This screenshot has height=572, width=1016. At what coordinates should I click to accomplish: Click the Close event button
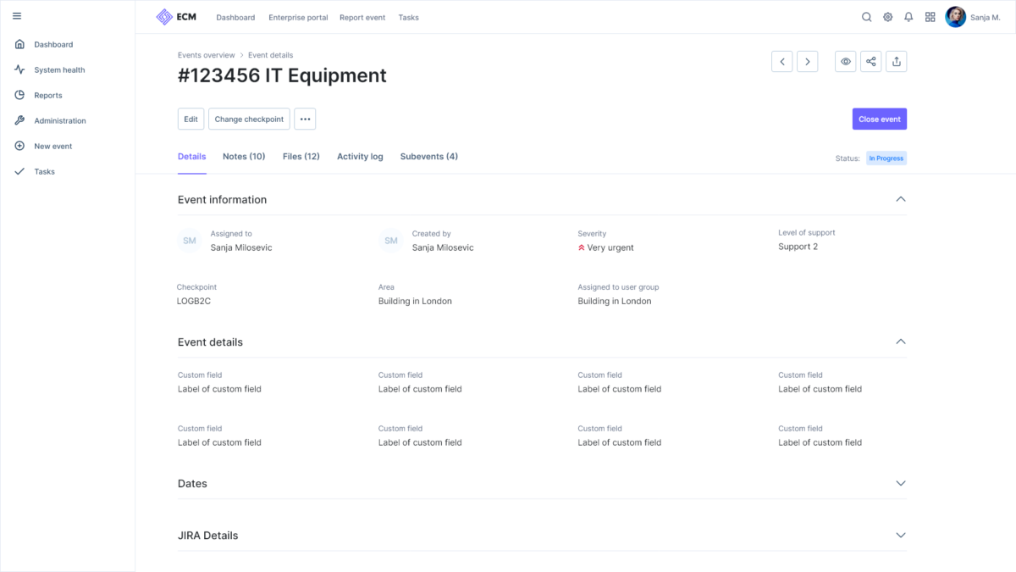tap(879, 119)
